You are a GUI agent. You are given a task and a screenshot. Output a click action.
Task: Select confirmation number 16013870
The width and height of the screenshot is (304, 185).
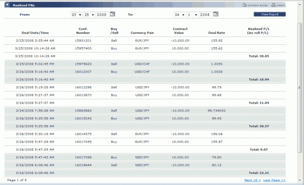83,95
